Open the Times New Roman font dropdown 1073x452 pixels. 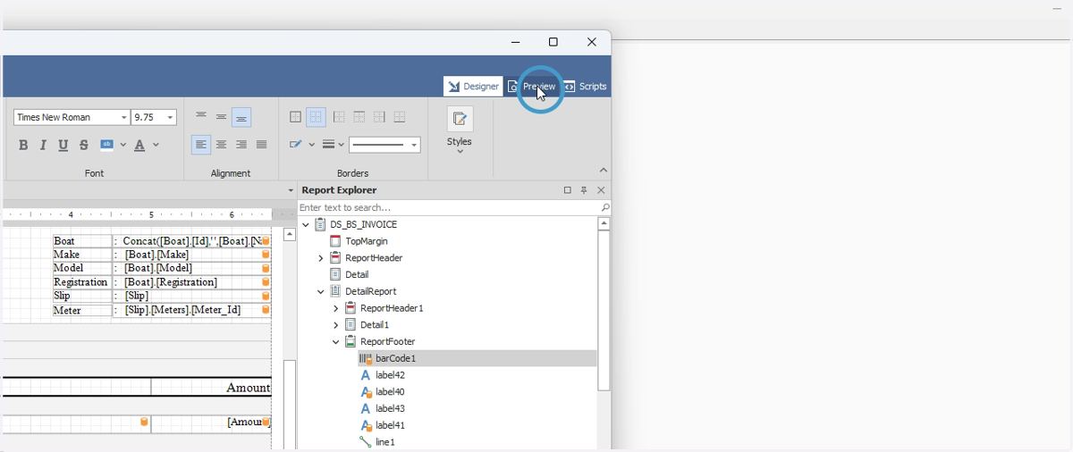click(124, 118)
